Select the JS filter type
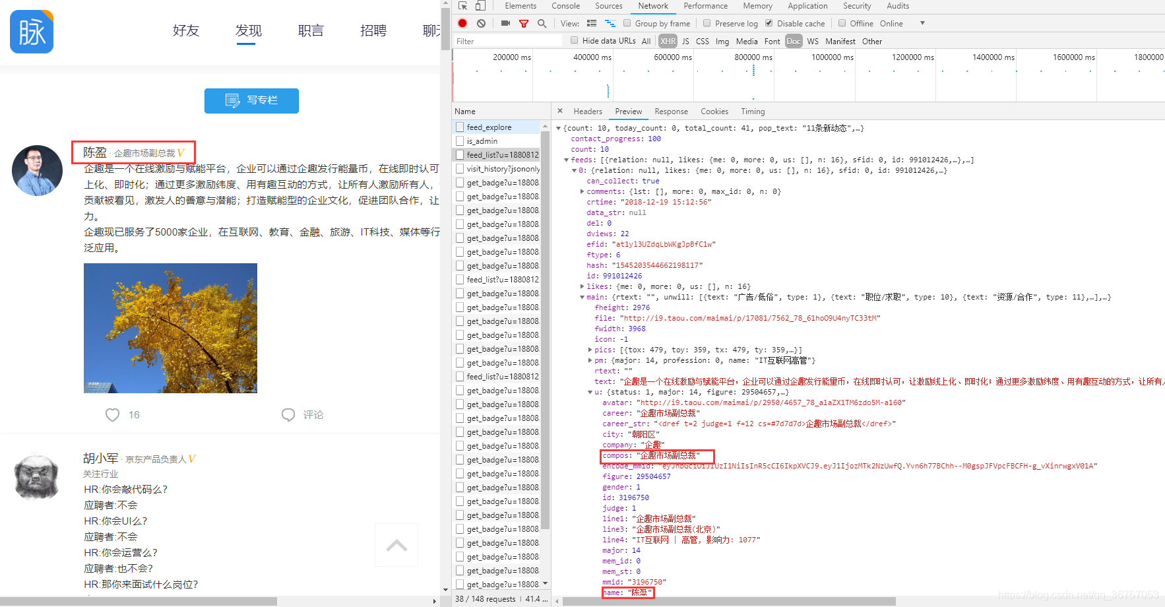 pos(685,41)
